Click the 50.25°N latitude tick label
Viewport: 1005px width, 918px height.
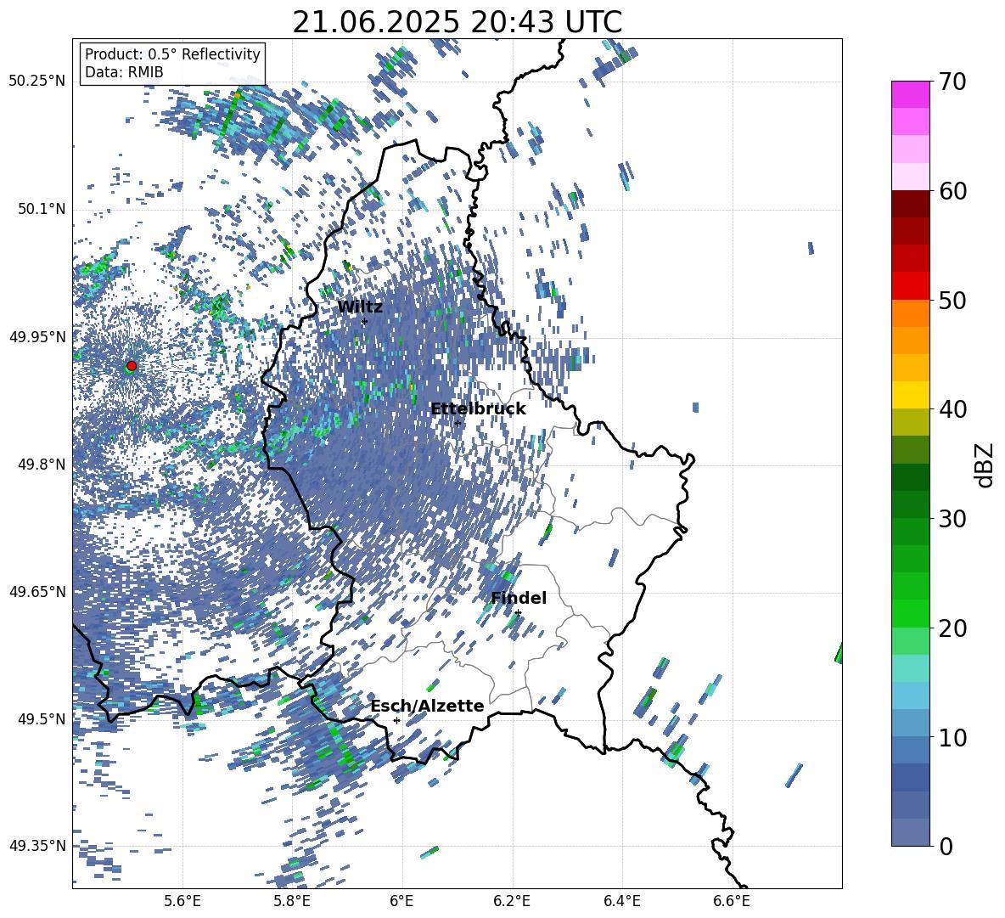(37, 82)
